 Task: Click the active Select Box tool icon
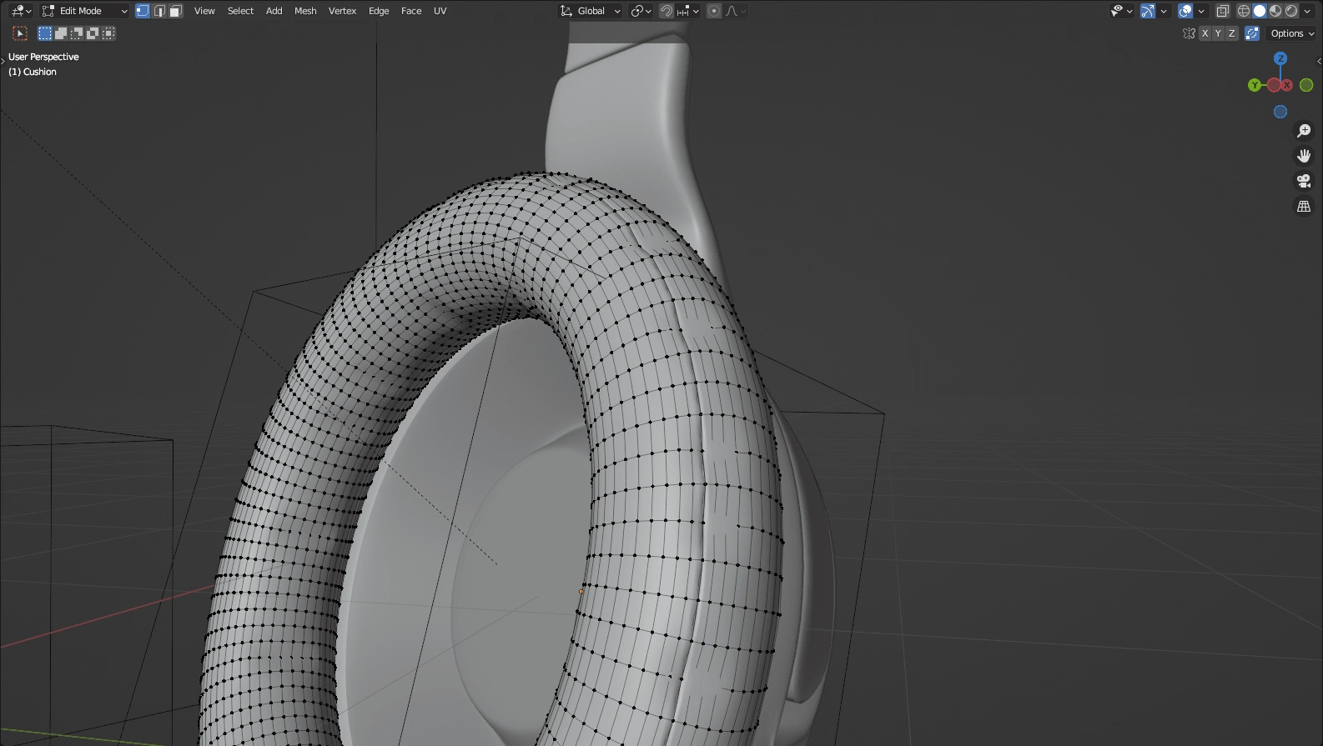(x=21, y=33)
